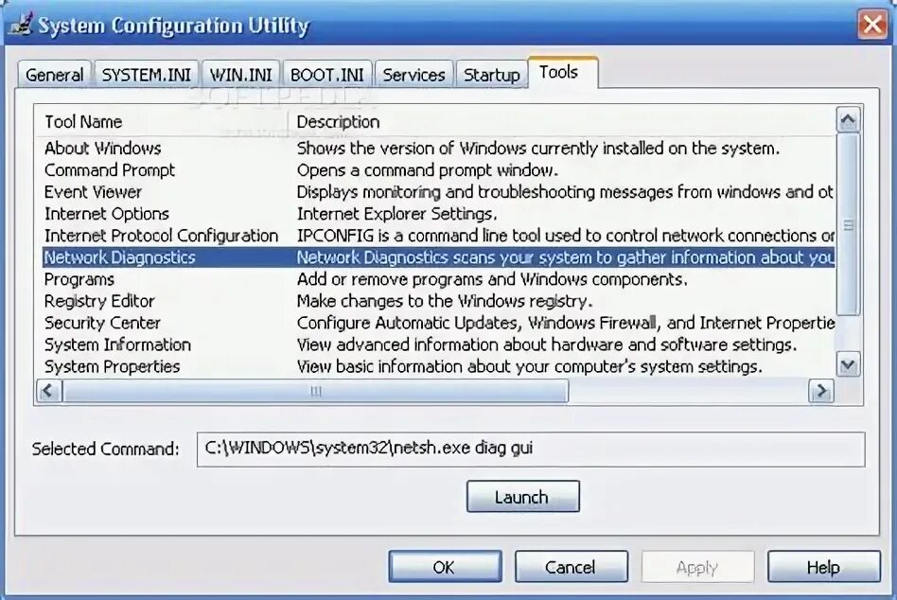Switch to the General tab
897x600 pixels.
[x=54, y=75]
